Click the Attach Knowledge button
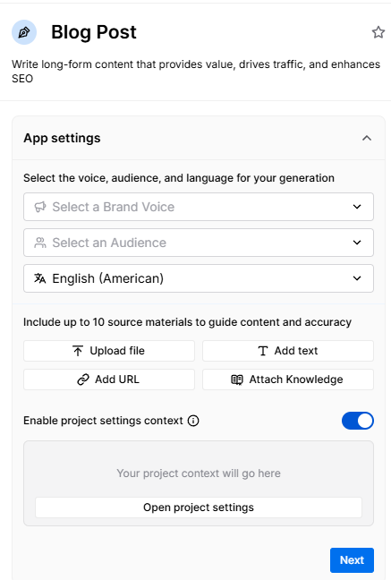 click(x=288, y=380)
